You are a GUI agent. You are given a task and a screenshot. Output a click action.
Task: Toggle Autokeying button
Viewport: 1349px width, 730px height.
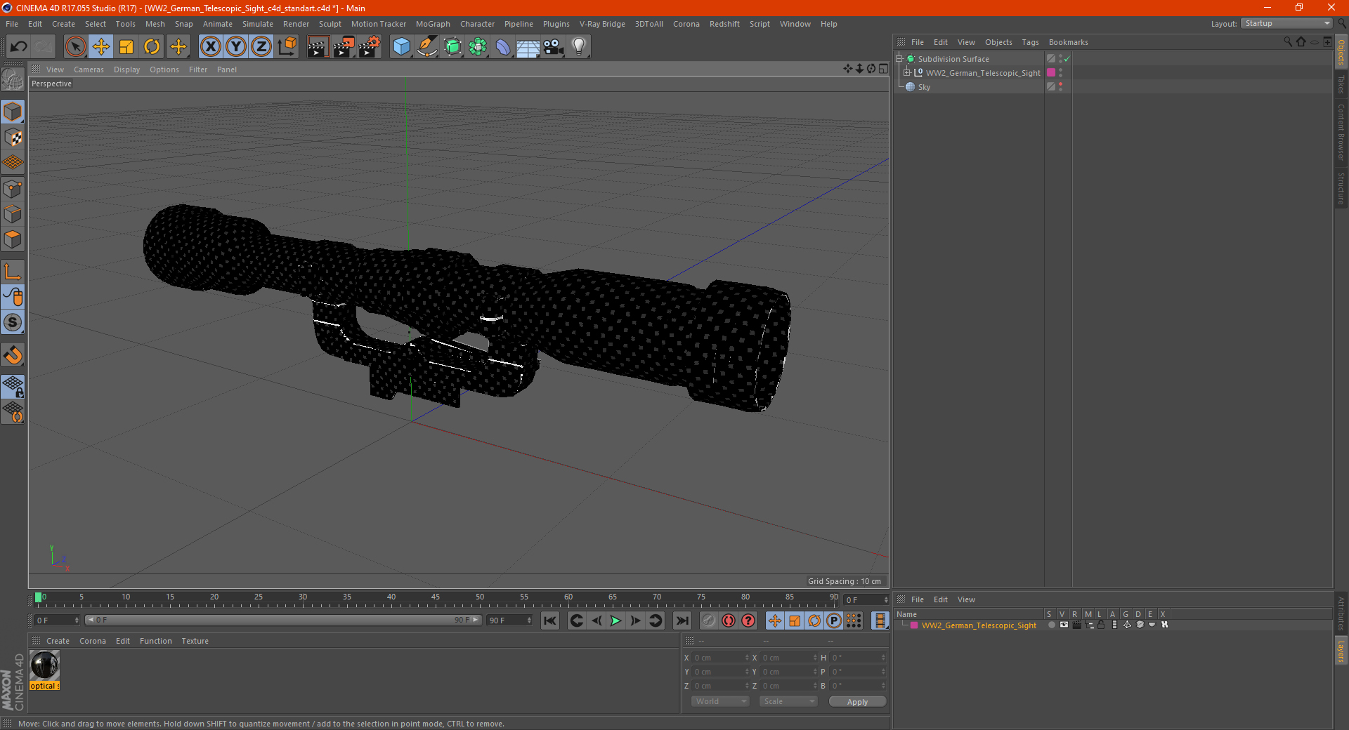tap(729, 620)
